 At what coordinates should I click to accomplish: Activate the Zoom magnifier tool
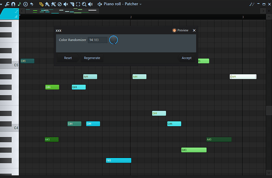[x=84, y=4]
